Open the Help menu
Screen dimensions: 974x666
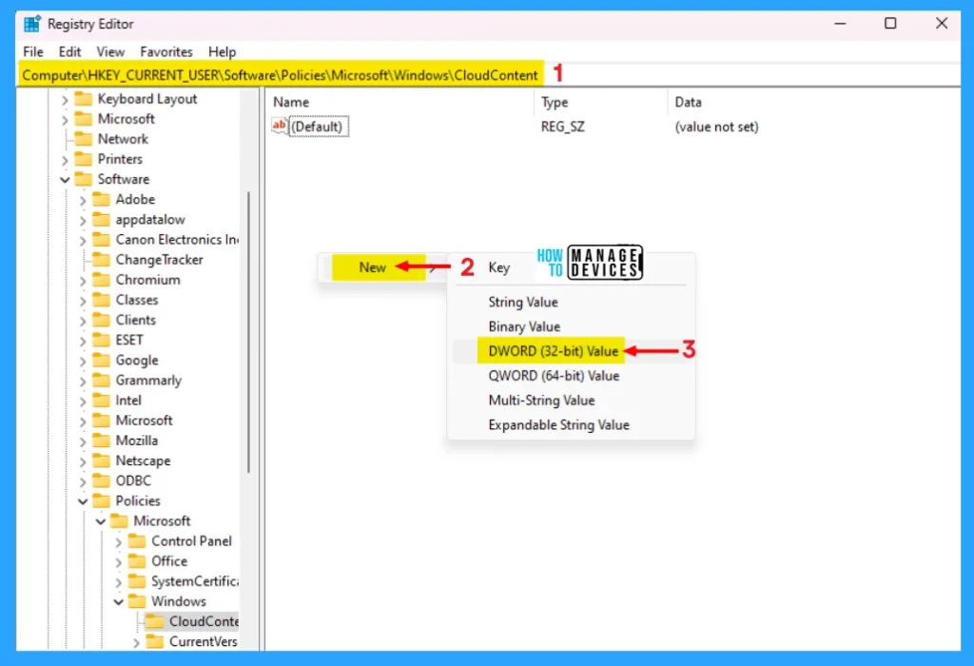[222, 51]
